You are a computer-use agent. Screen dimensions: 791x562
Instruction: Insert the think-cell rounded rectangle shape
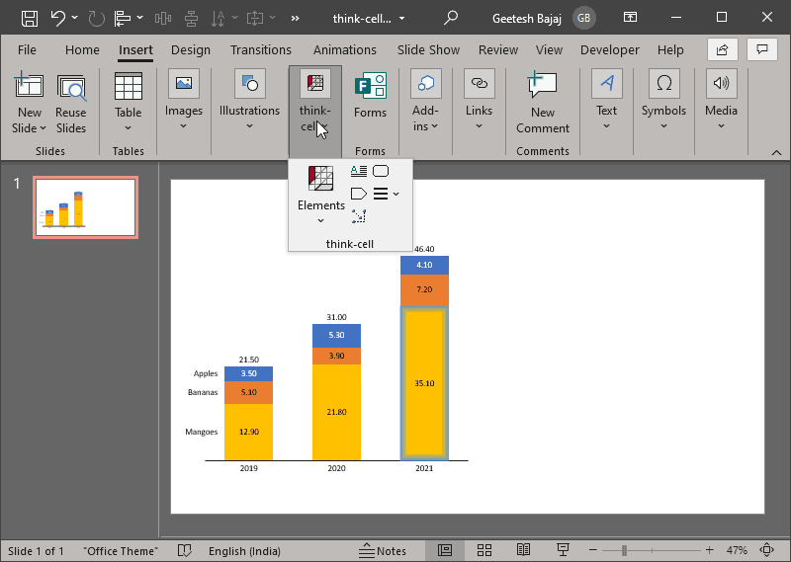pos(381,171)
